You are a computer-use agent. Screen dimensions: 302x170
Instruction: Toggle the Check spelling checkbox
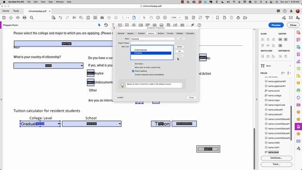tap(133, 71)
